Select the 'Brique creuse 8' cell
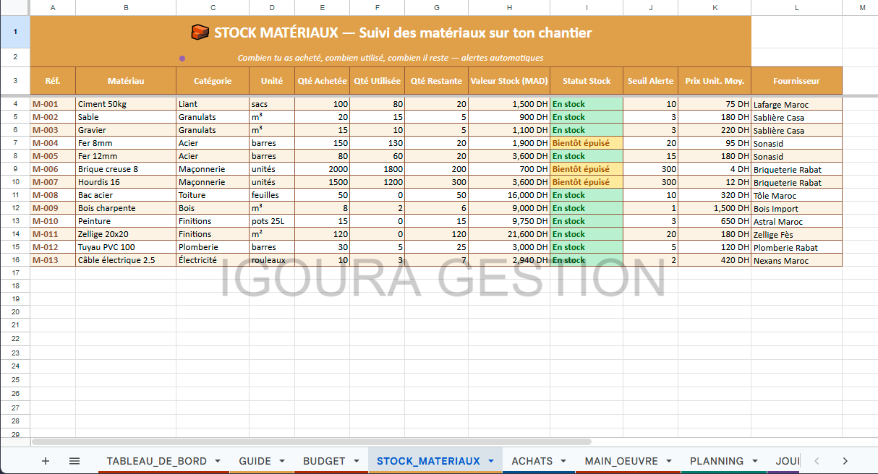The height and width of the screenshot is (474, 878). pos(126,169)
